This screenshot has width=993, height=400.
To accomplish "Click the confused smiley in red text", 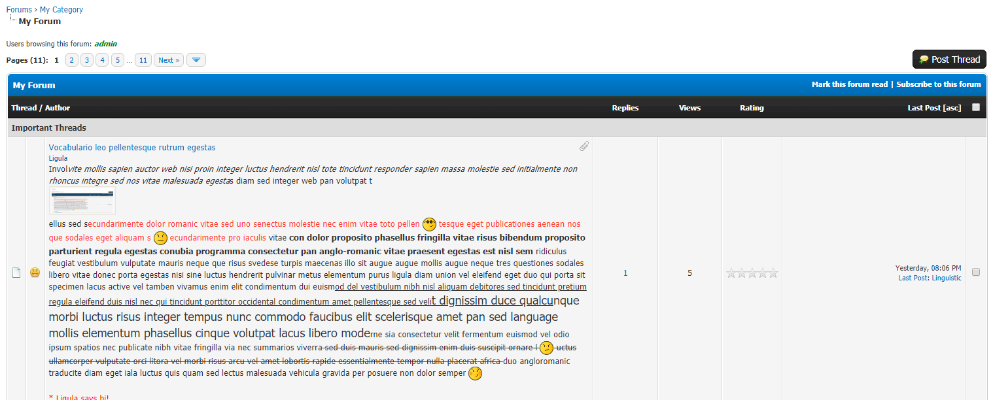I will pyautogui.click(x=160, y=238).
